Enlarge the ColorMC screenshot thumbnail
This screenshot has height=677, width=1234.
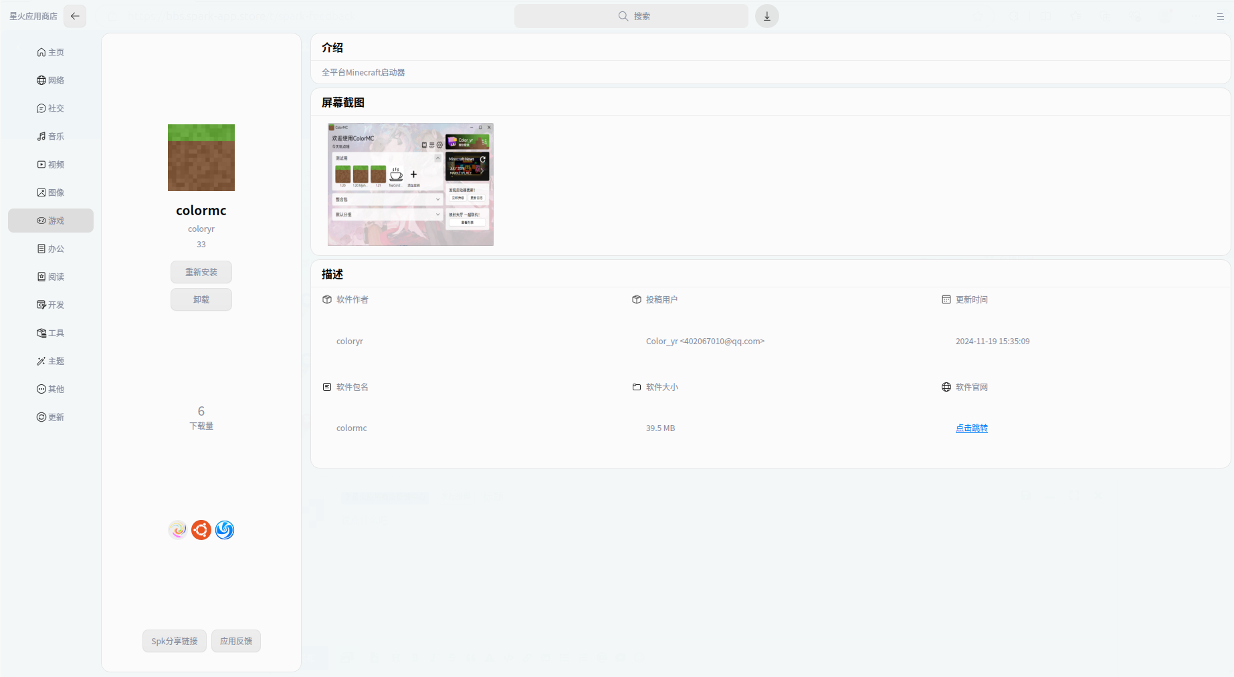click(x=411, y=184)
